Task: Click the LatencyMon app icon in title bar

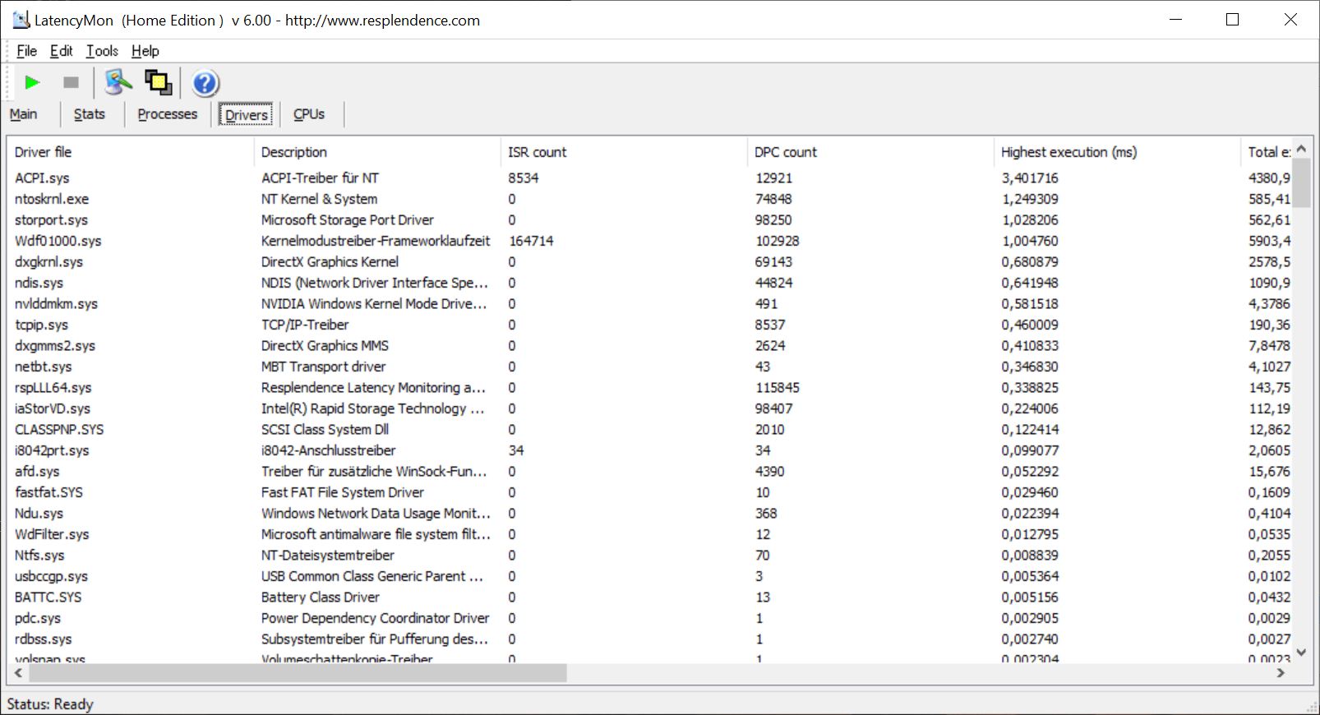Action: tap(21, 20)
